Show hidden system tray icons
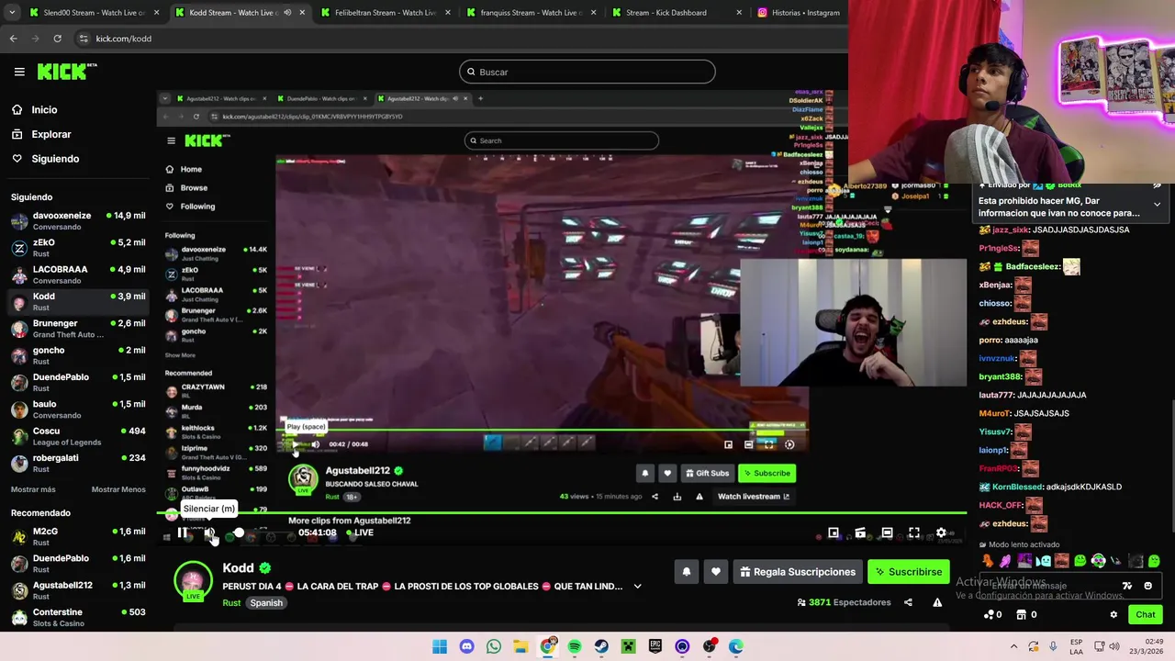The height and width of the screenshot is (661, 1175). pyautogui.click(x=1013, y=646)
